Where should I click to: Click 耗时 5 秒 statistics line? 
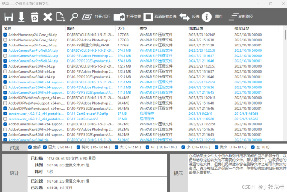pyautogui.click(x=44, y=172)
